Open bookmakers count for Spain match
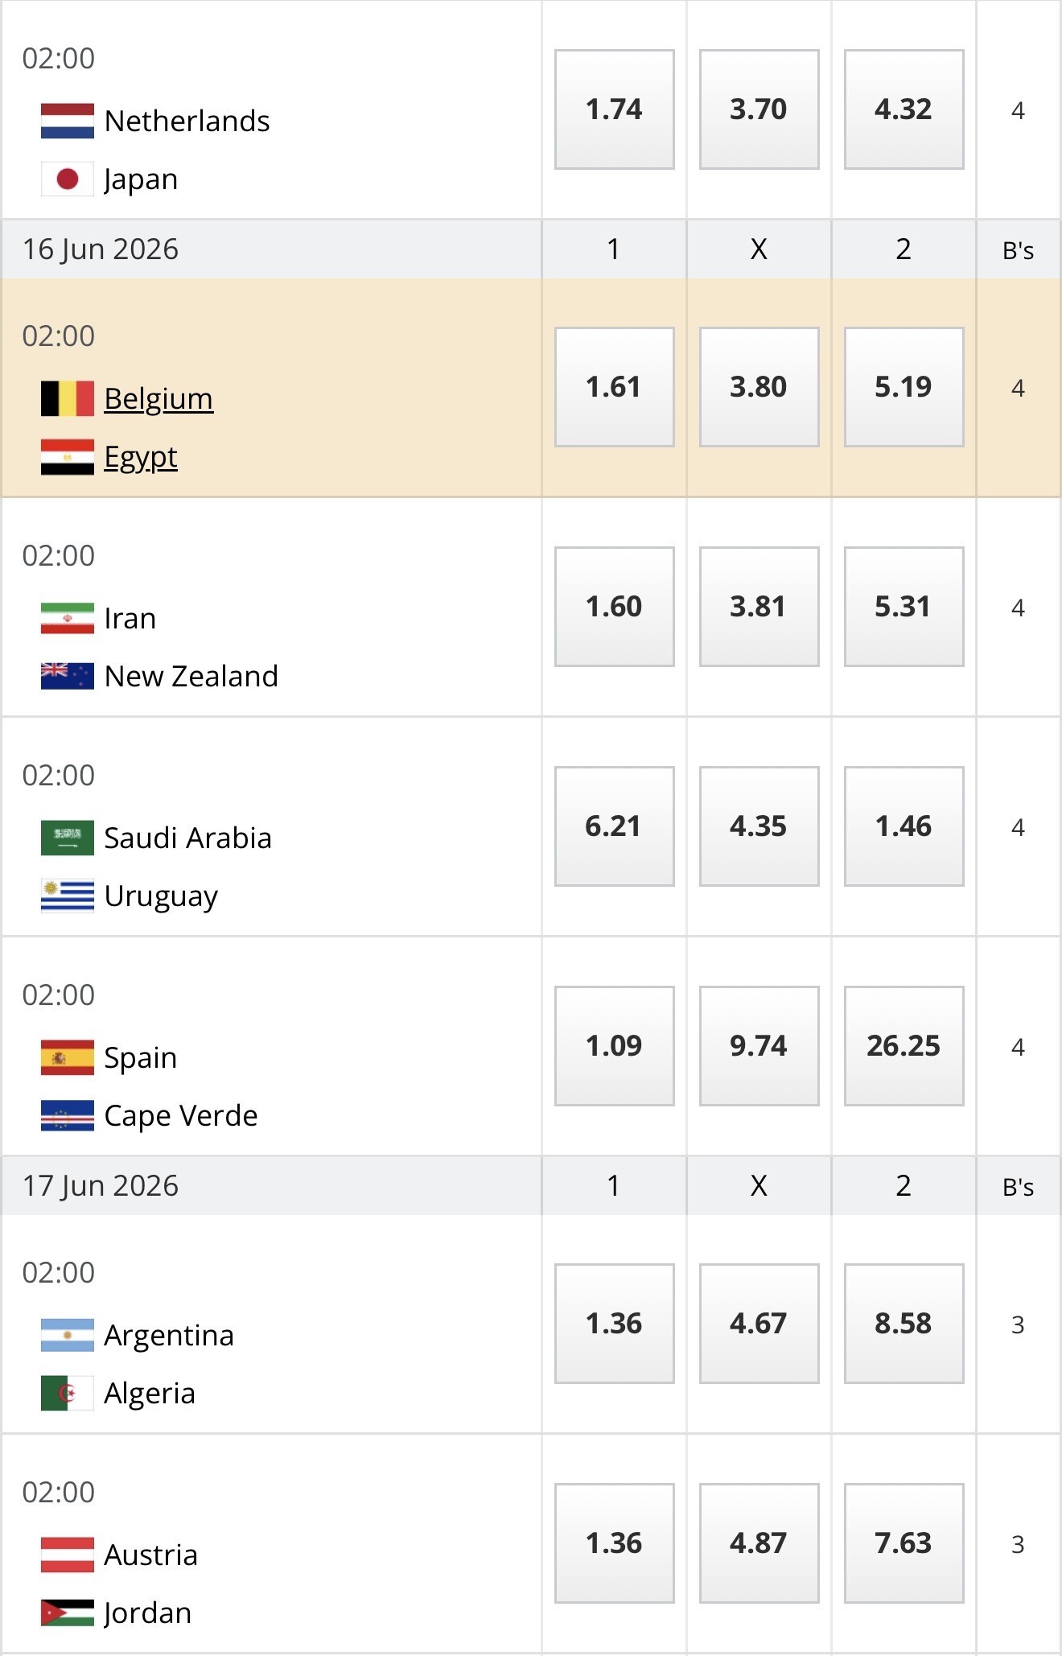Viewport: 1062px width, 1656px height. pos(1018,1047)
